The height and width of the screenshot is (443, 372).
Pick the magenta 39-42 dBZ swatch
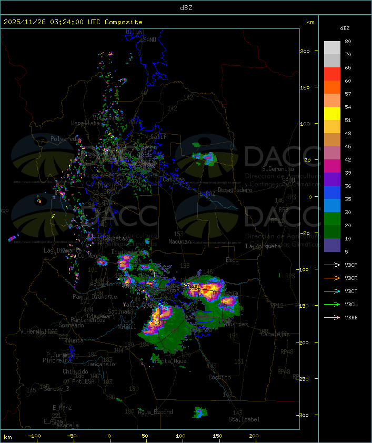click(x=332, y=166)
